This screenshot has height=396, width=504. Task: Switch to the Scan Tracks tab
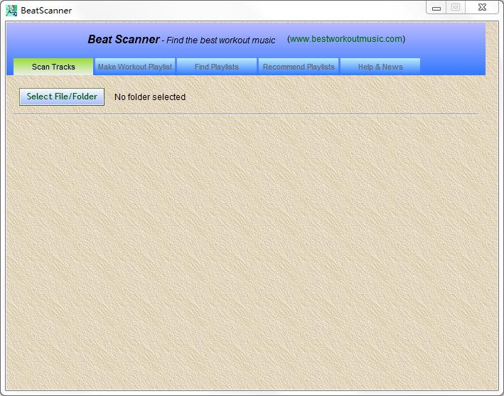[53, 67]
